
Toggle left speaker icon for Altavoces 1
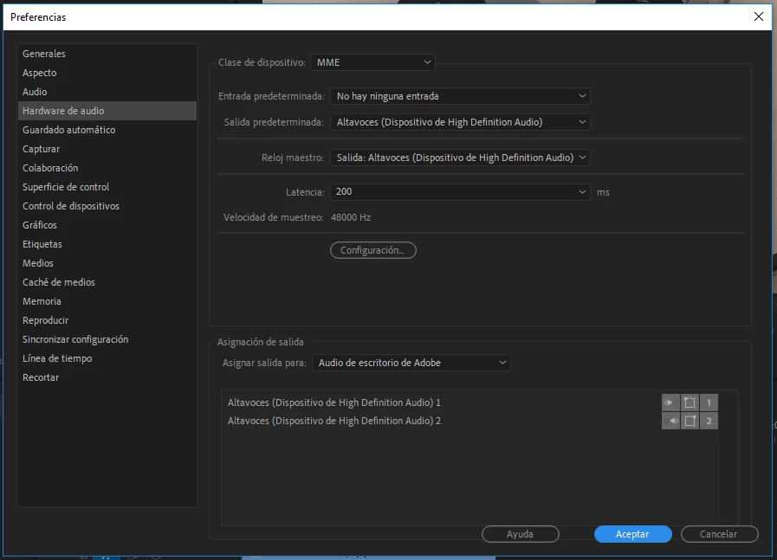[670, 402]
